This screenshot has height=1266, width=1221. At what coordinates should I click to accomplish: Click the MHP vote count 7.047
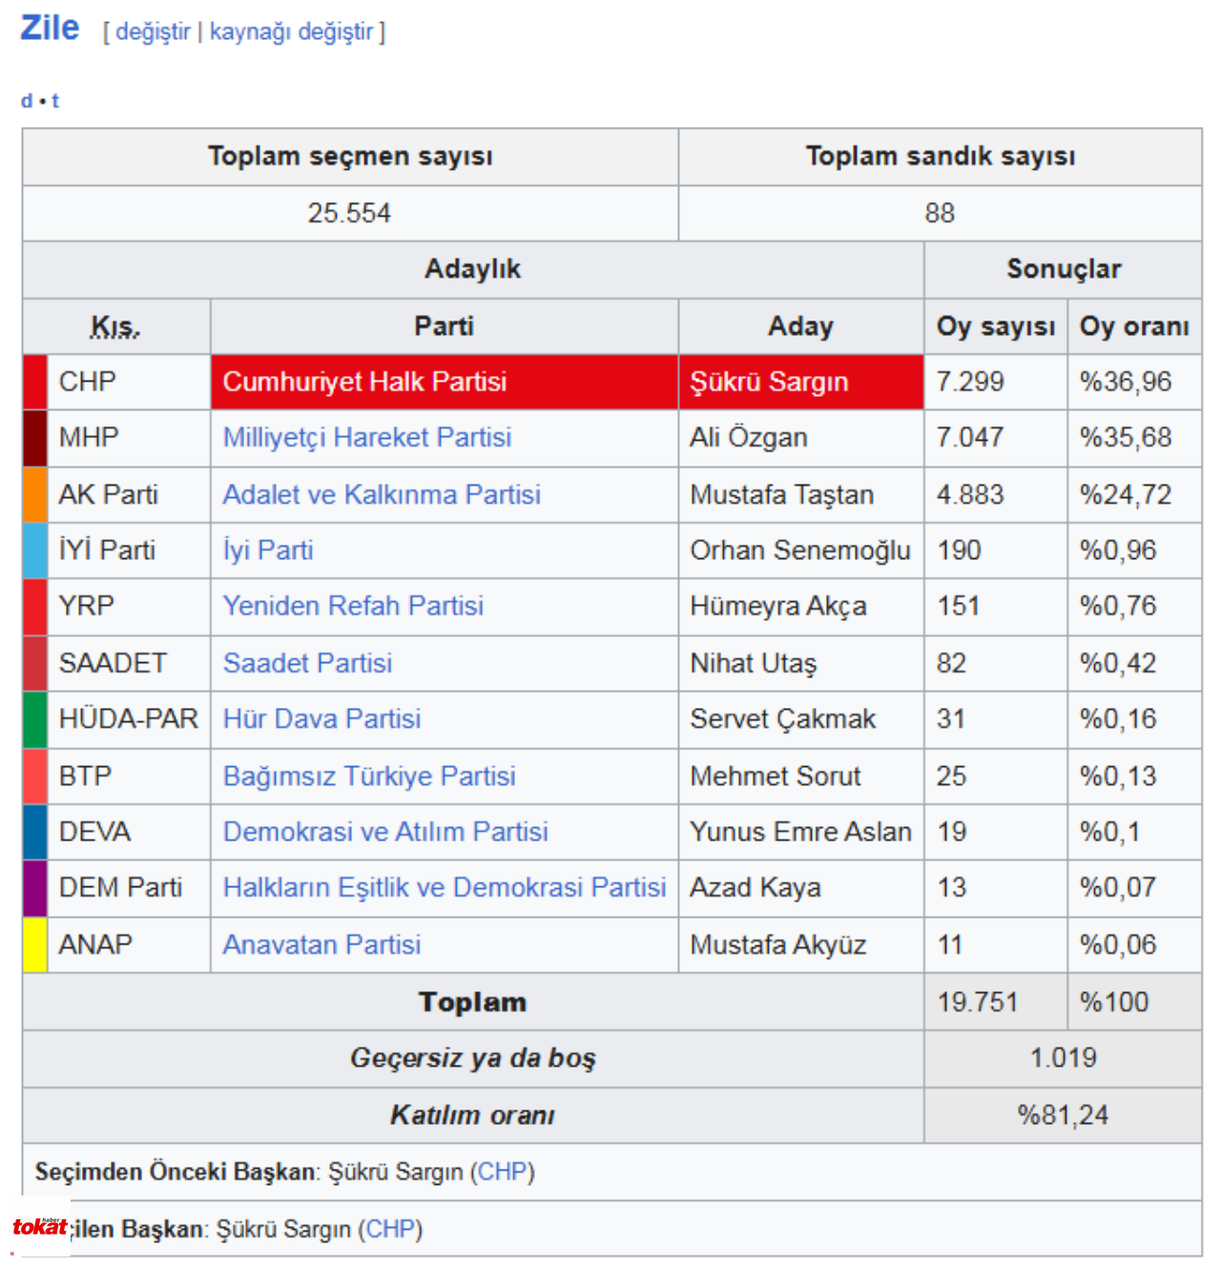tap(970, 437)
